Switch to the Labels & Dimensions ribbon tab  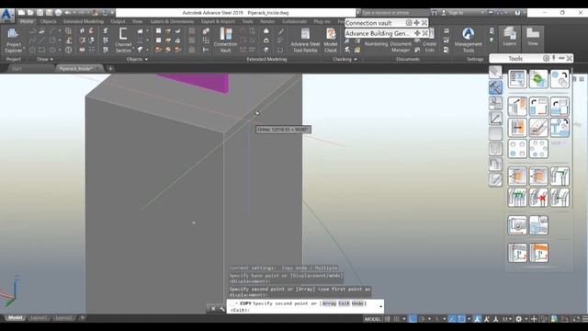172,21
